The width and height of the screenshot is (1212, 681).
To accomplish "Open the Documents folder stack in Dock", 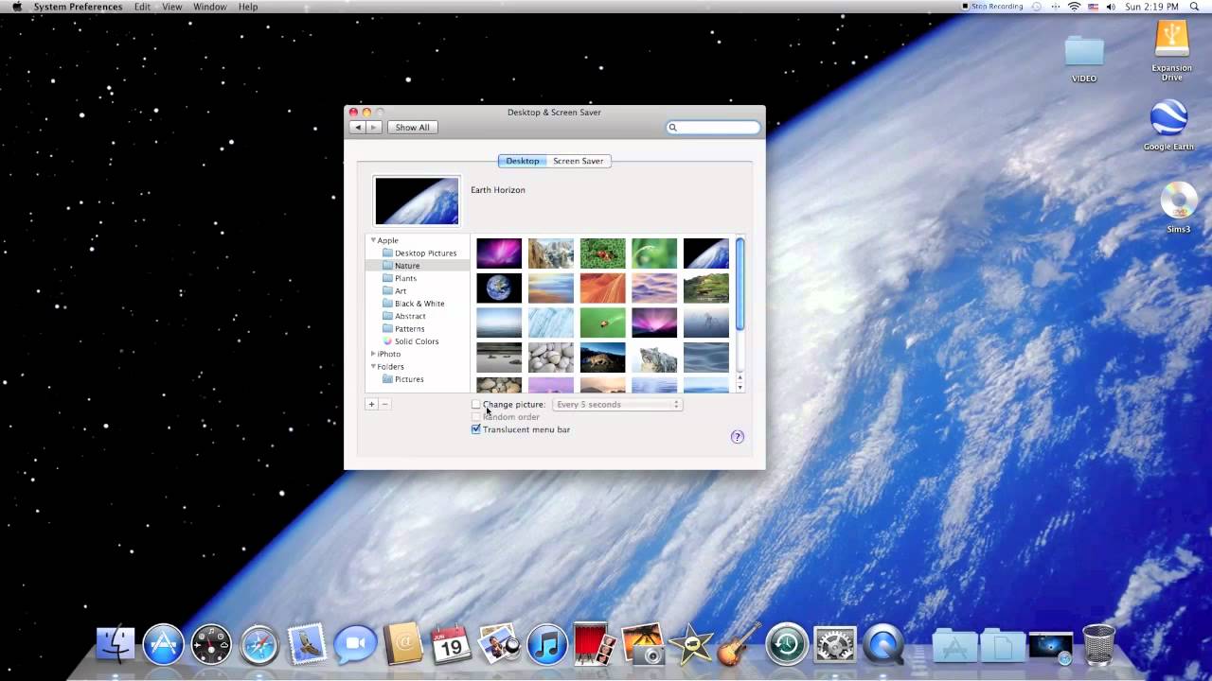I will [1003, 646].
